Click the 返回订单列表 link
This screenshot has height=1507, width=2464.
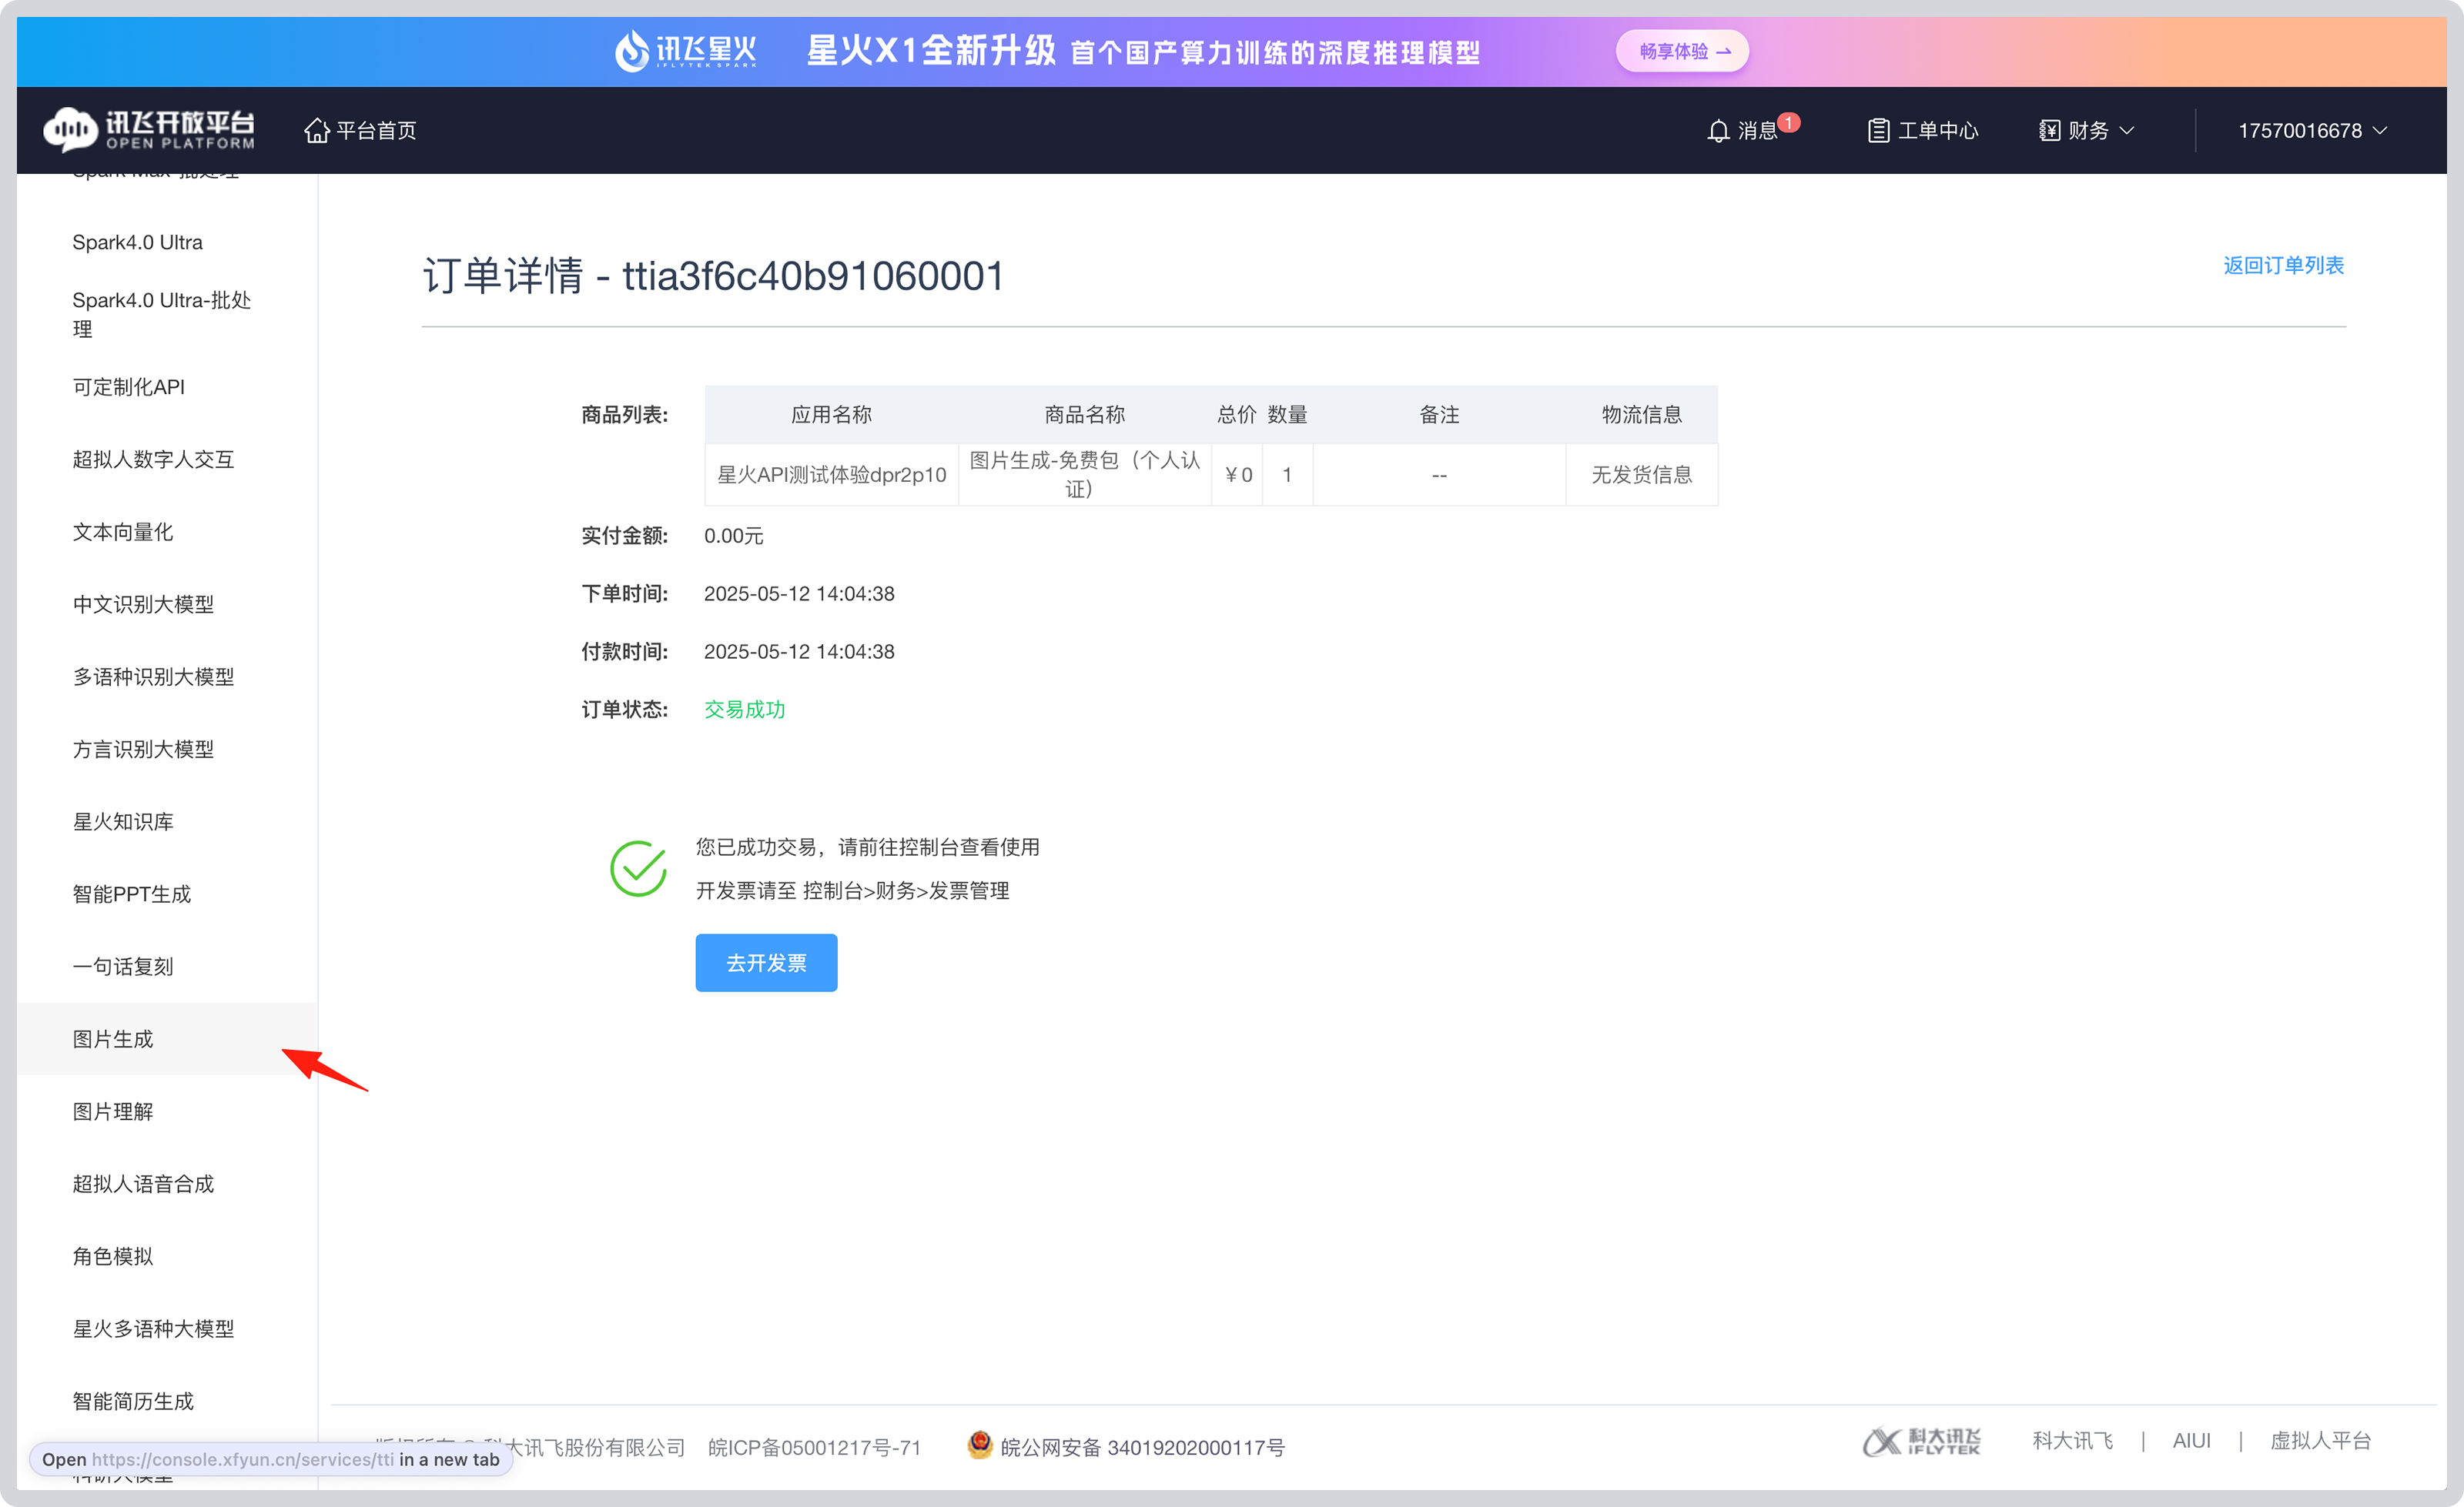point(2283,265)
